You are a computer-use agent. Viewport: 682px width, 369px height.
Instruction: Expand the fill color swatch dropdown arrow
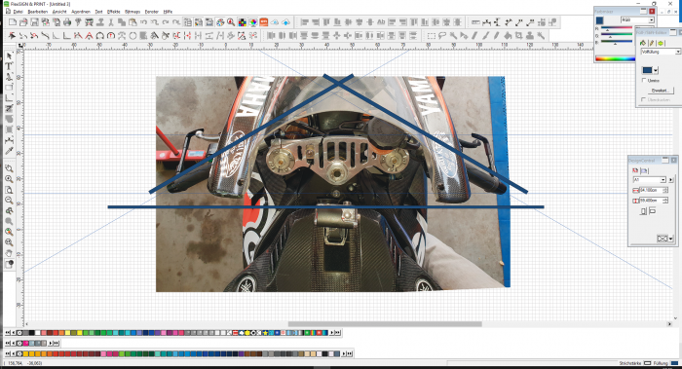(656, 70)
